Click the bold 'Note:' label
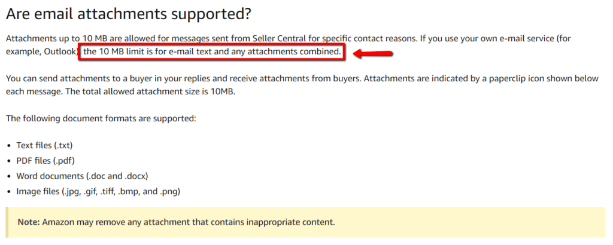Screen dimensions: 613x245 click(x=29, y=222)
